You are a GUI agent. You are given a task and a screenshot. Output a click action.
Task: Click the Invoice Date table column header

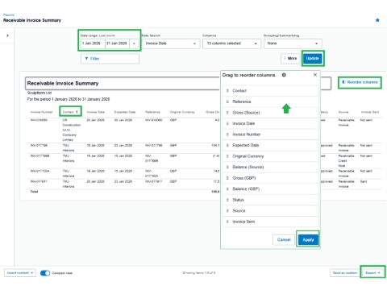coord(95,112)
